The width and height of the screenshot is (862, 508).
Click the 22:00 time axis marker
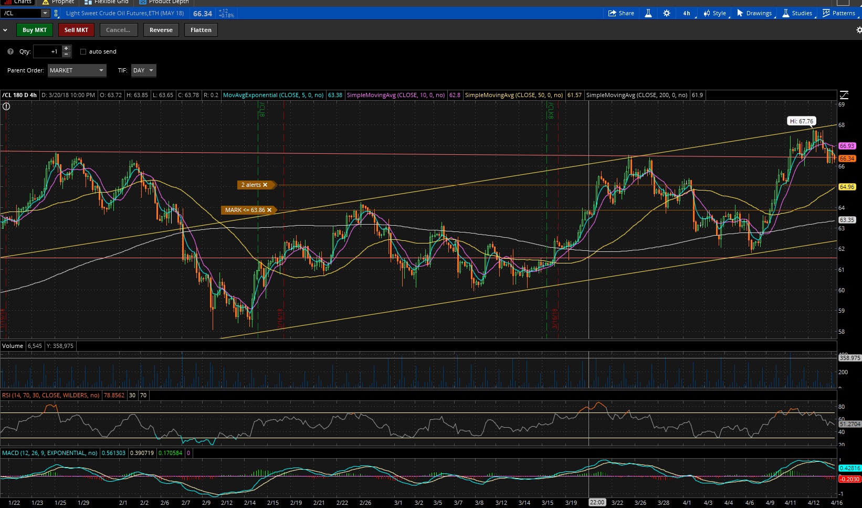point(597,502)
